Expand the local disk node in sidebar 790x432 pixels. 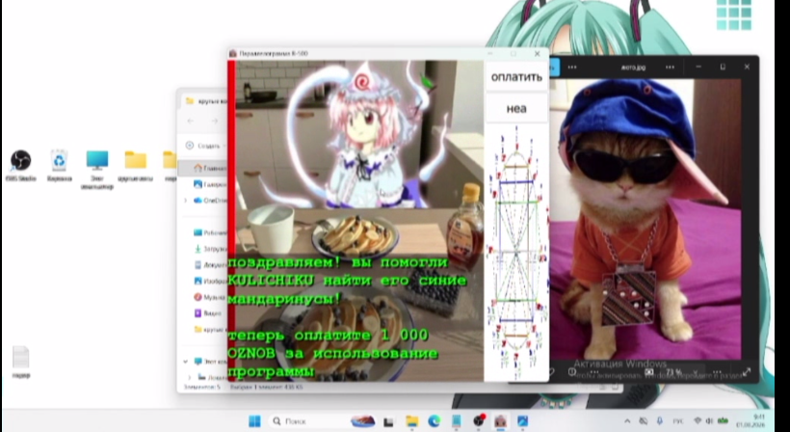point(190,377)
